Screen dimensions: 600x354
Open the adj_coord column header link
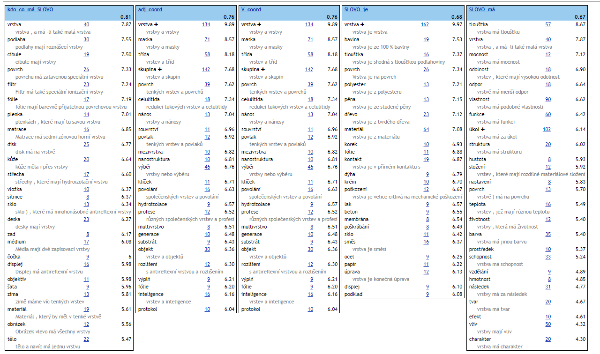click(x=150, y=9)
